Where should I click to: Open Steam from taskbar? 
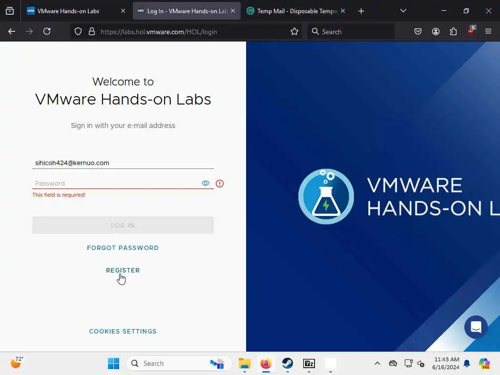click(287, 363)
